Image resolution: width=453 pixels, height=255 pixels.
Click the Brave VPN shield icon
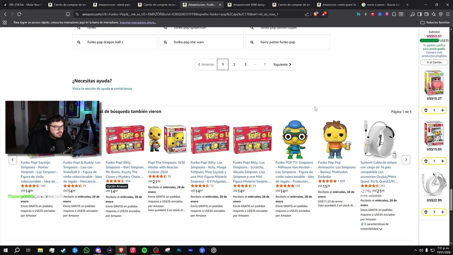pyautogui.click(x=441, y=14)
